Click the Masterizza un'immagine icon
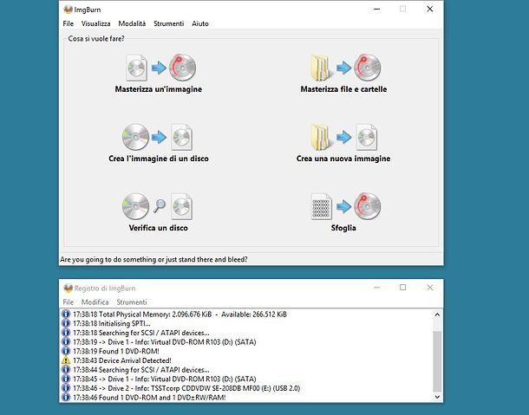Screen dimensions: 529x415 coord(161,68)
